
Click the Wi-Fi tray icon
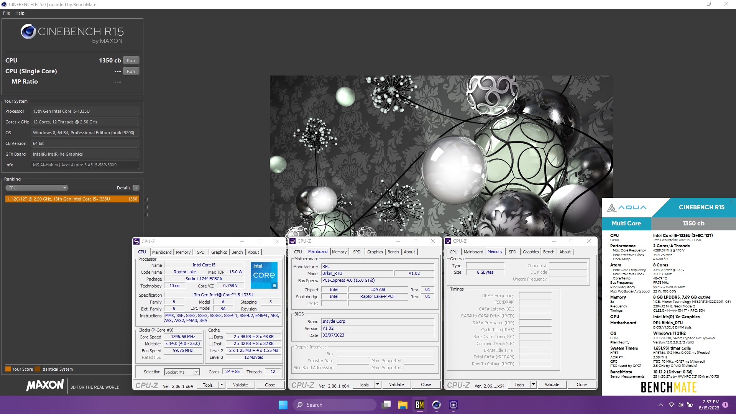point(671,405)
